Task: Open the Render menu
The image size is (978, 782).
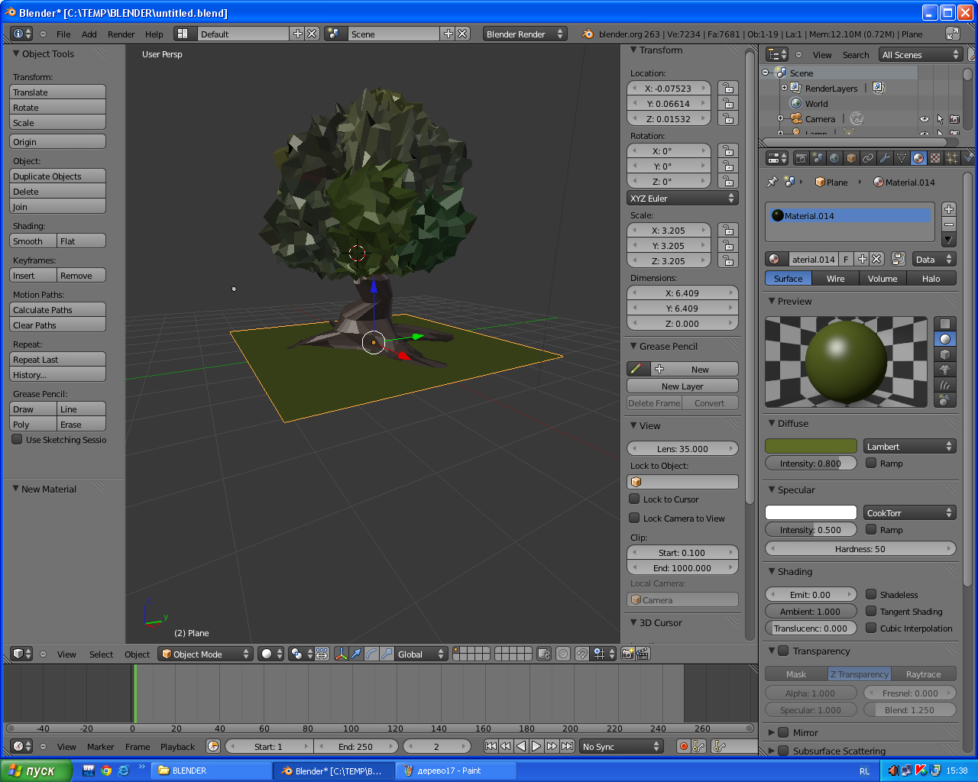Action: 121,34
